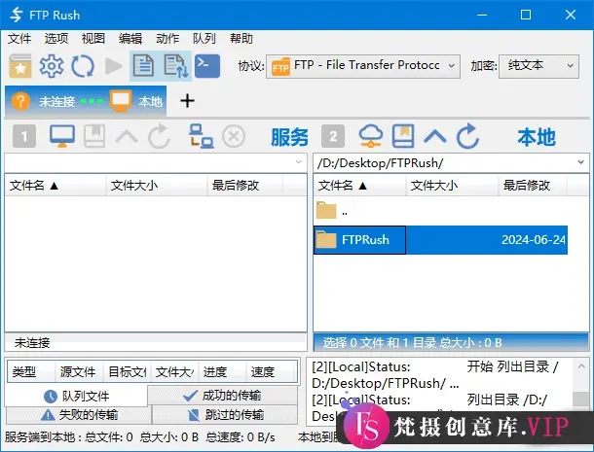Go up directory in left pane
Screen dimensions: 594x452
(127, 136)
